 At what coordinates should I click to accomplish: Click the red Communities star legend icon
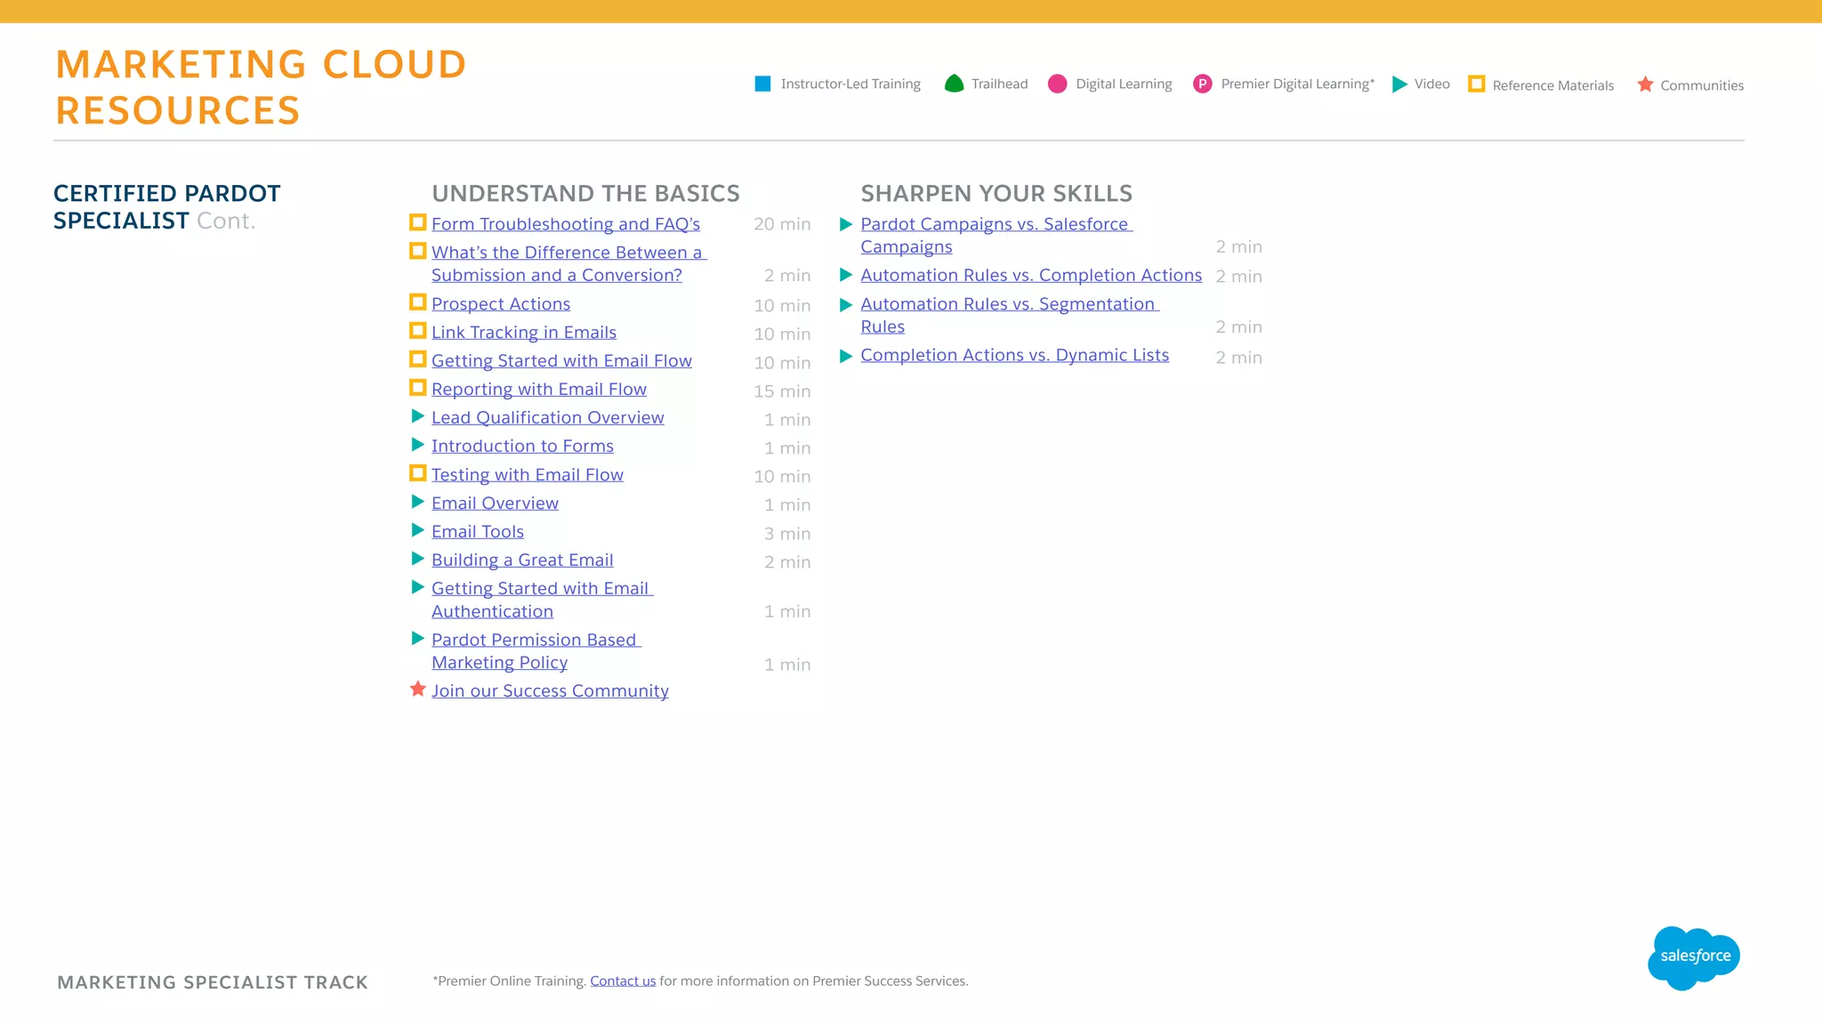[1645, 85]
